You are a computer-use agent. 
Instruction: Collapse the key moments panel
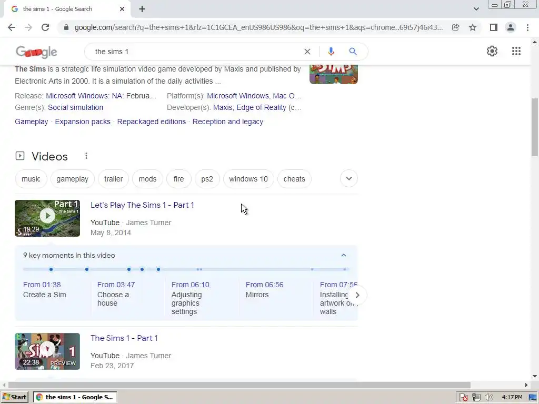[x=343, y=255]
